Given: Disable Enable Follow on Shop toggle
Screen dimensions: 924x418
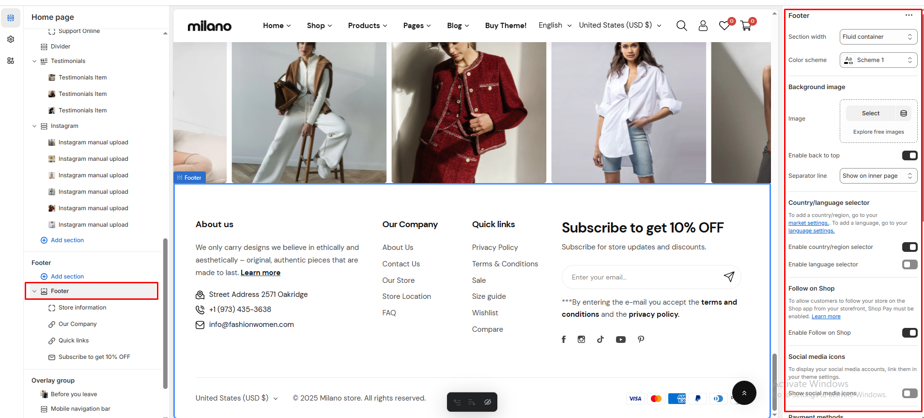Looking at the screenshot, I should [909, 333].
